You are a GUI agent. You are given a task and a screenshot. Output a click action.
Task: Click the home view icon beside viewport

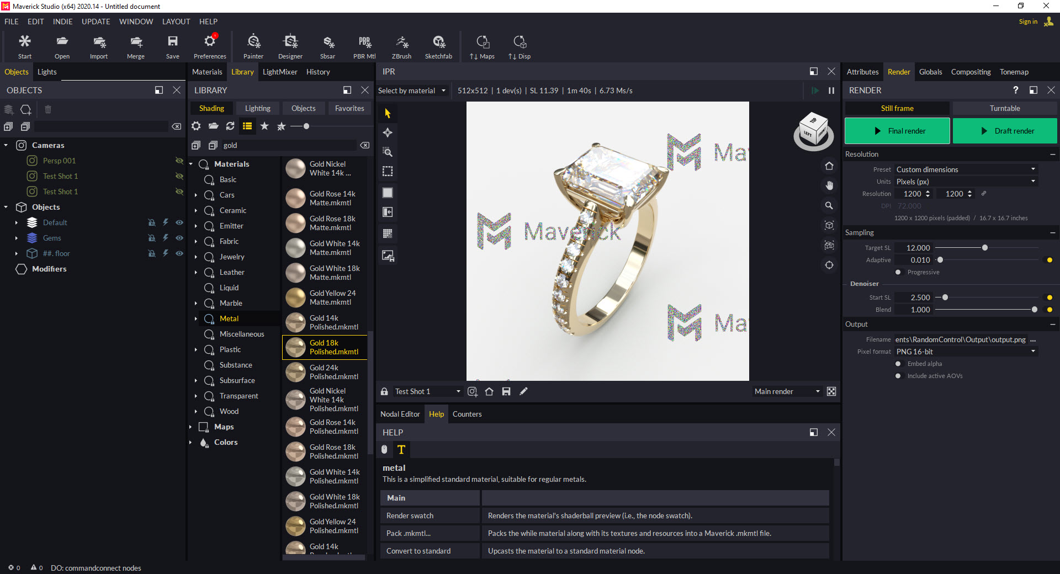click(829, 166)
